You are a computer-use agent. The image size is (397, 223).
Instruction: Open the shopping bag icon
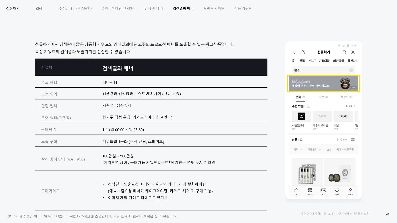pos(303,52)
